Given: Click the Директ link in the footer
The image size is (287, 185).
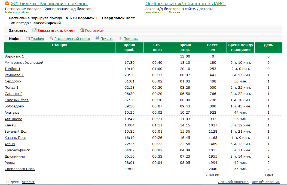Looking at the screenshot, I should click(x=28, y=182).
